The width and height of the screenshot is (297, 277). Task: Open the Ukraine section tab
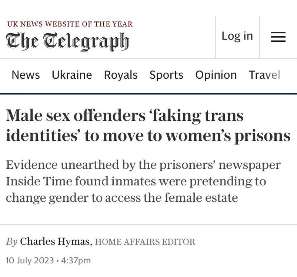coord(72,75)
